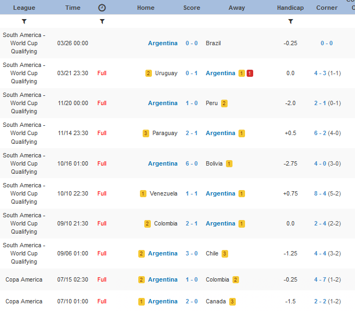Screen dimensions: 355x311
Task: Open the 6 - 0 score against Bolivia
Action: tap(192, 163)
